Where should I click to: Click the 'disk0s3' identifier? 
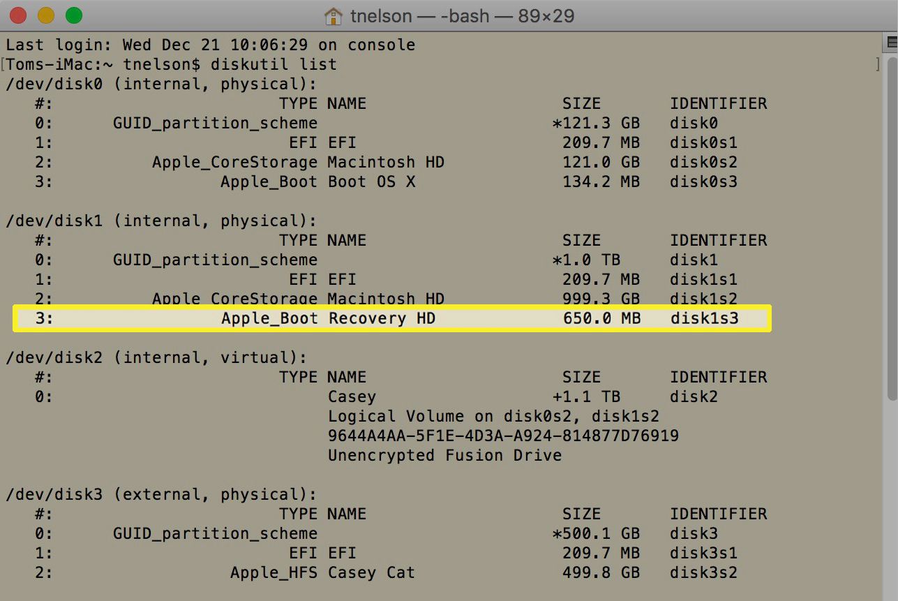704,182
